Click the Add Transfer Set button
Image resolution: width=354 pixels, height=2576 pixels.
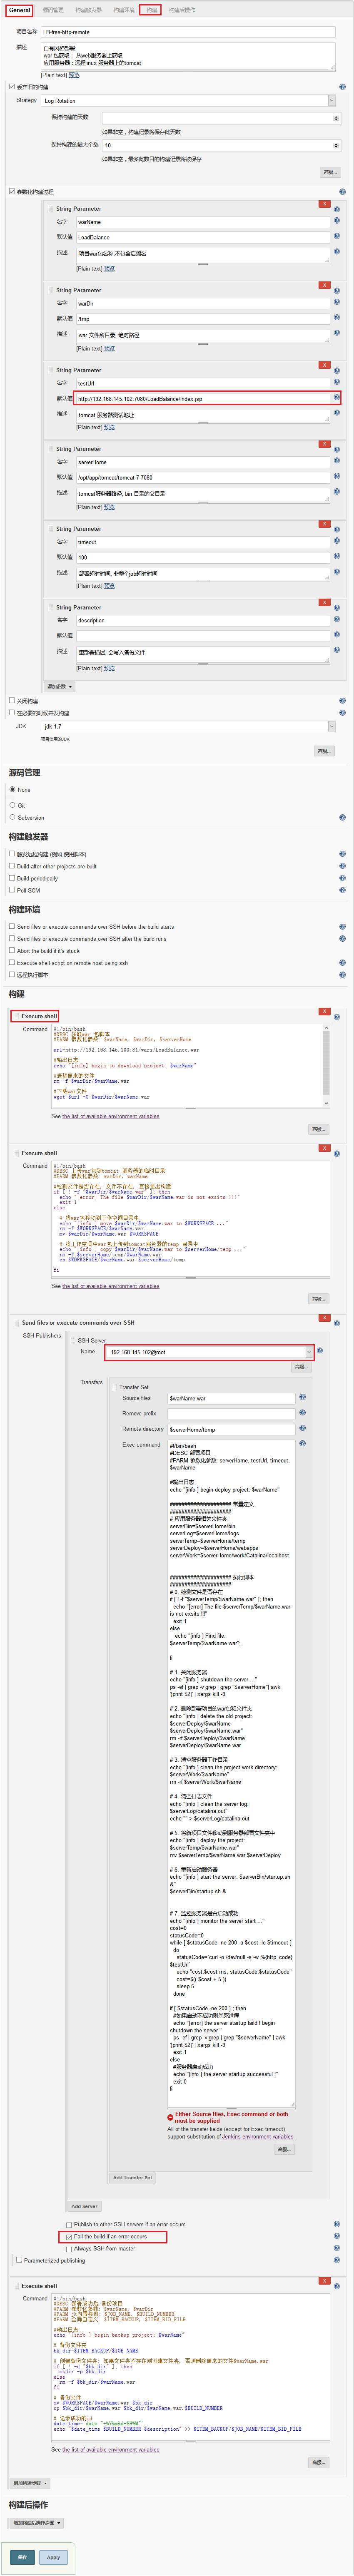click(133, 2177)
